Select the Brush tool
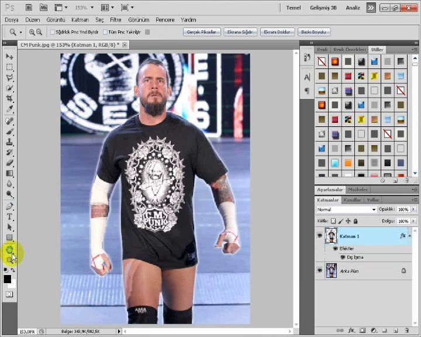421x337 pixels. click(x=9, y=132)
